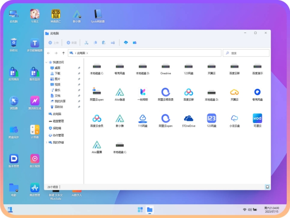Open 视频 in the quick access sidebar
290x218 pixels.
coord(55,85)
